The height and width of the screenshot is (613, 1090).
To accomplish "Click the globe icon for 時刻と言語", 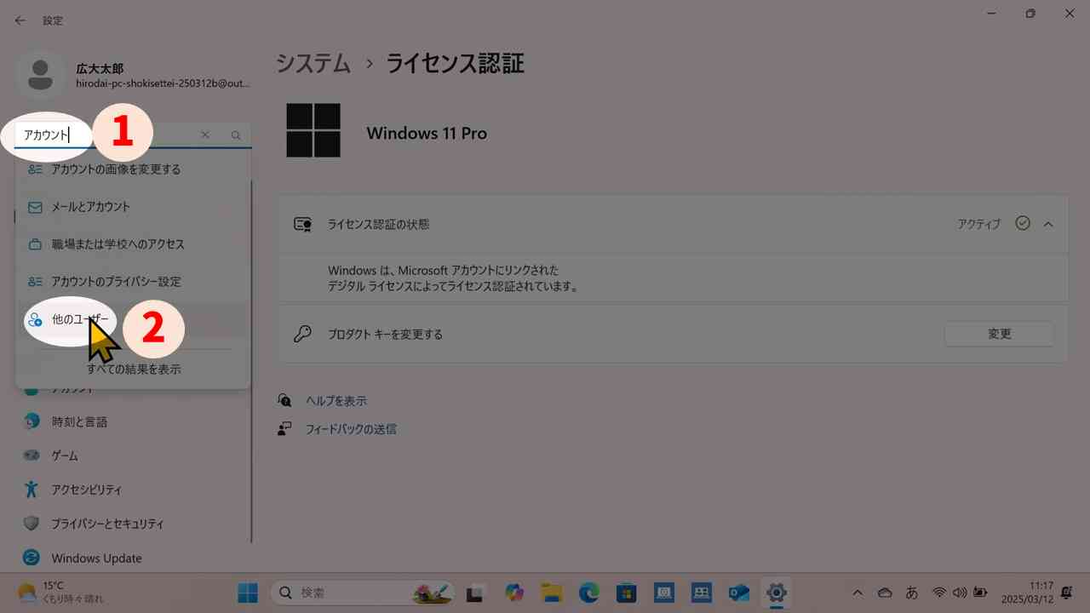I will click(x=32, y=421).
